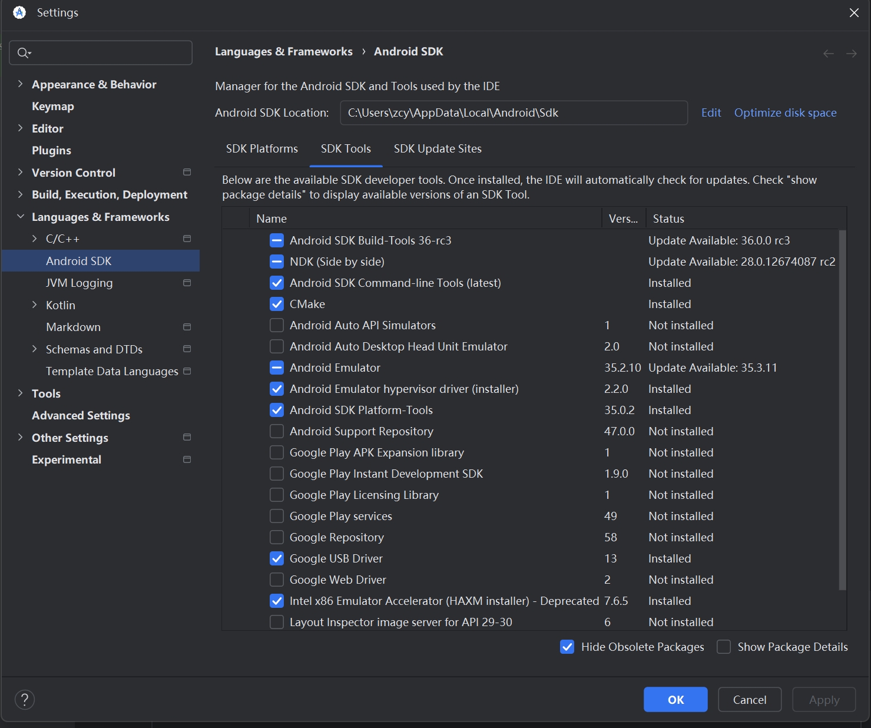Image resolution: width=871 pixels, height=728 pixels.
Task: Click the indicator icon next to Version Control
Action: click(x=187, y=172)
